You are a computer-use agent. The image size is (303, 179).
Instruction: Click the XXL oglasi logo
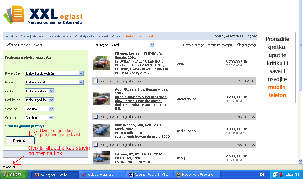(43, 15)
